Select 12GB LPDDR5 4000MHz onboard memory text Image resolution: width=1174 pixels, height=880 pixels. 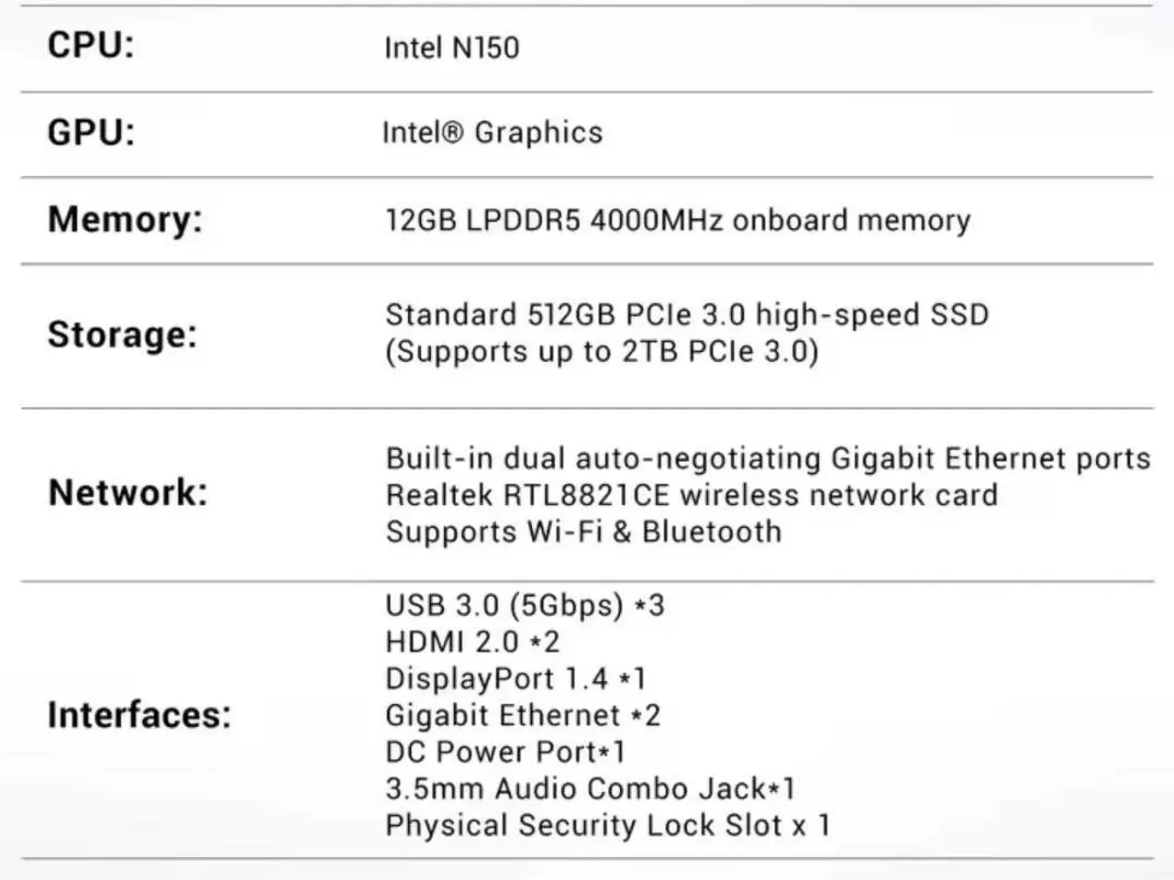pyautogui.click(x=678, y=221)
